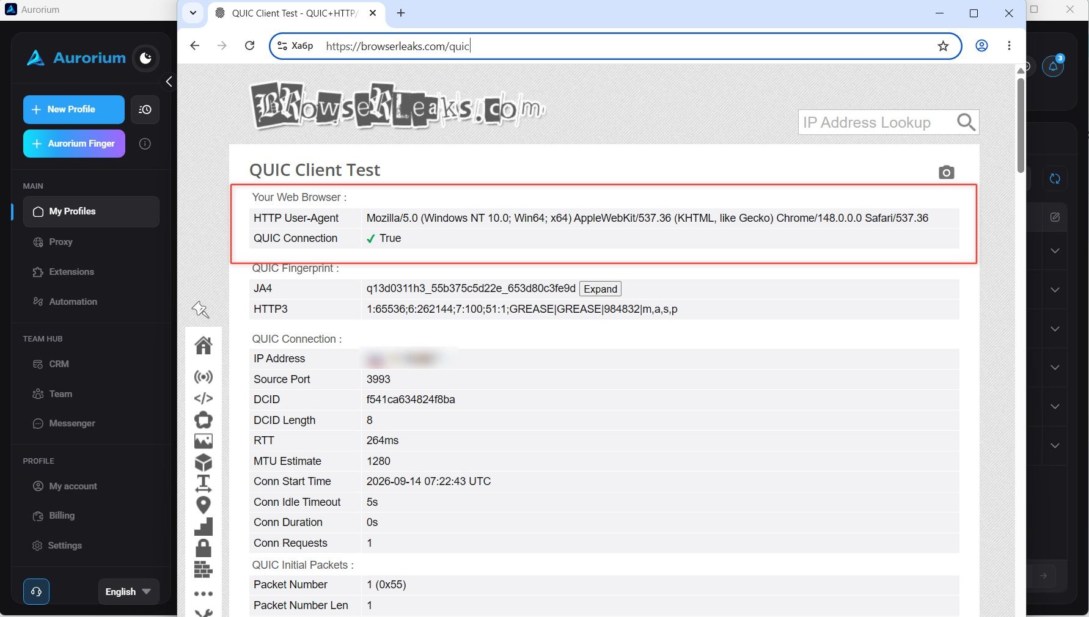Click the refresh icon in Aurorium window

click(1055, 179)
